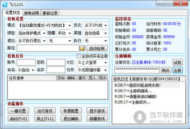Select log entry 高级功能启用失败!
Image resolution: width=190 pixels, height=129 pixels.
click(x=147, y=85)
